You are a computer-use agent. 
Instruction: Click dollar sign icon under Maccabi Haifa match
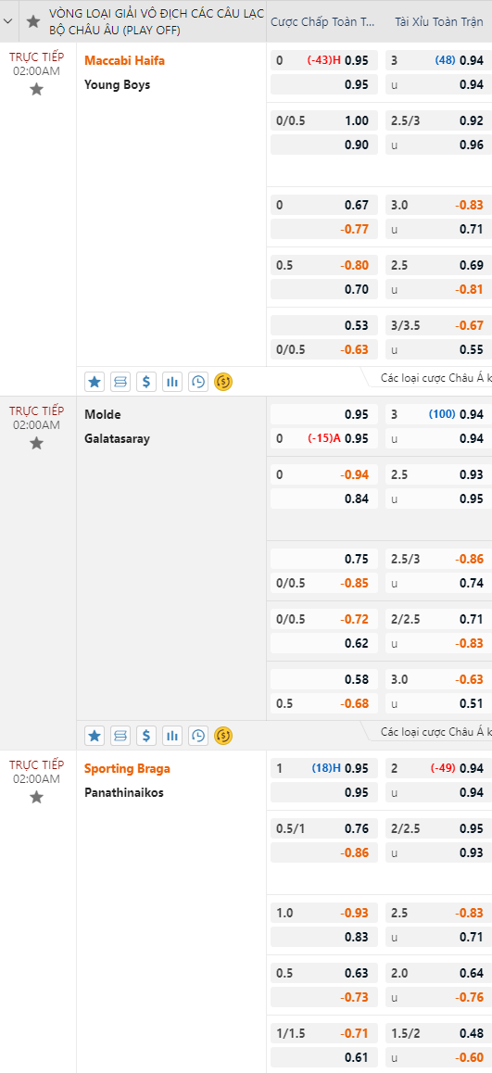pyautogui.click(x=146, y=382)
